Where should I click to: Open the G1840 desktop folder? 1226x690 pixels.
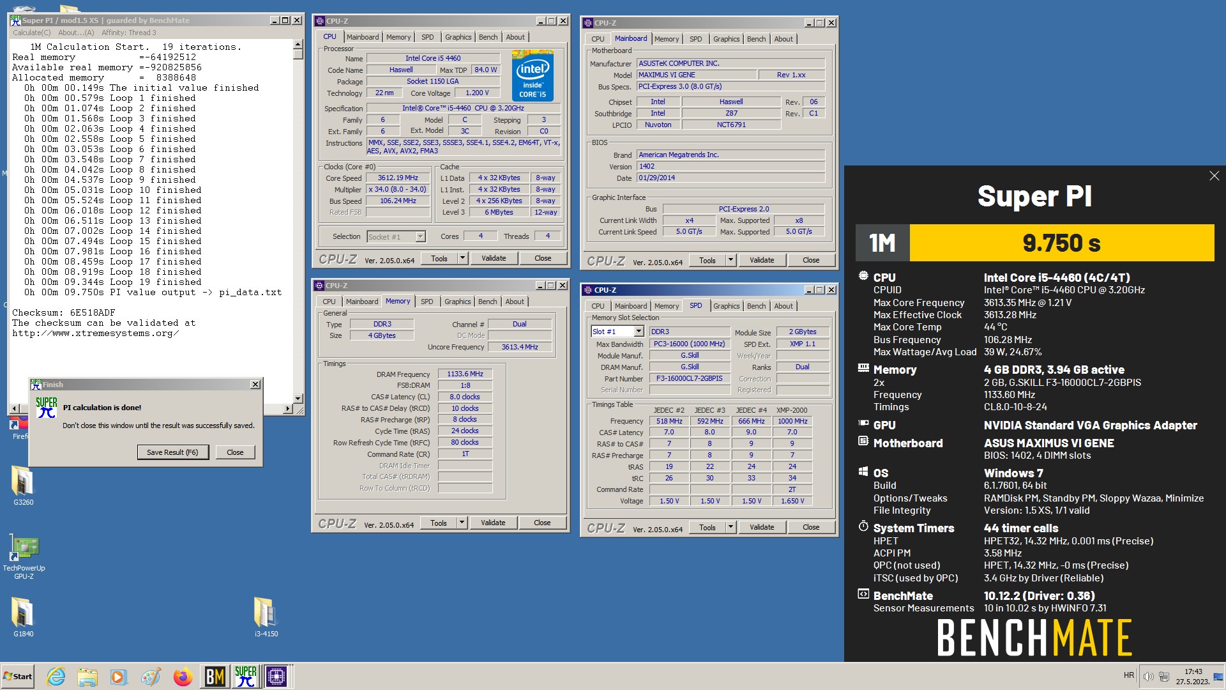point(23,617)
